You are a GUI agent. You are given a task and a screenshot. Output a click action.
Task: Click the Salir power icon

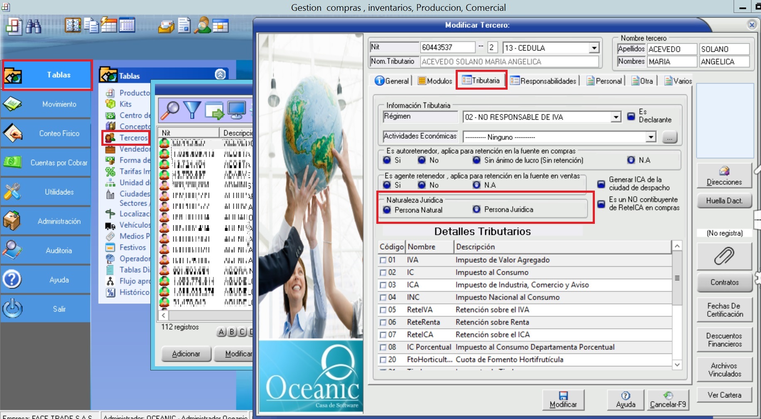(12, 309)
